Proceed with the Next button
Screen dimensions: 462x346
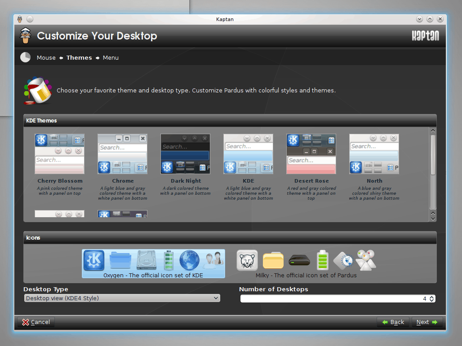pos(427,322)
